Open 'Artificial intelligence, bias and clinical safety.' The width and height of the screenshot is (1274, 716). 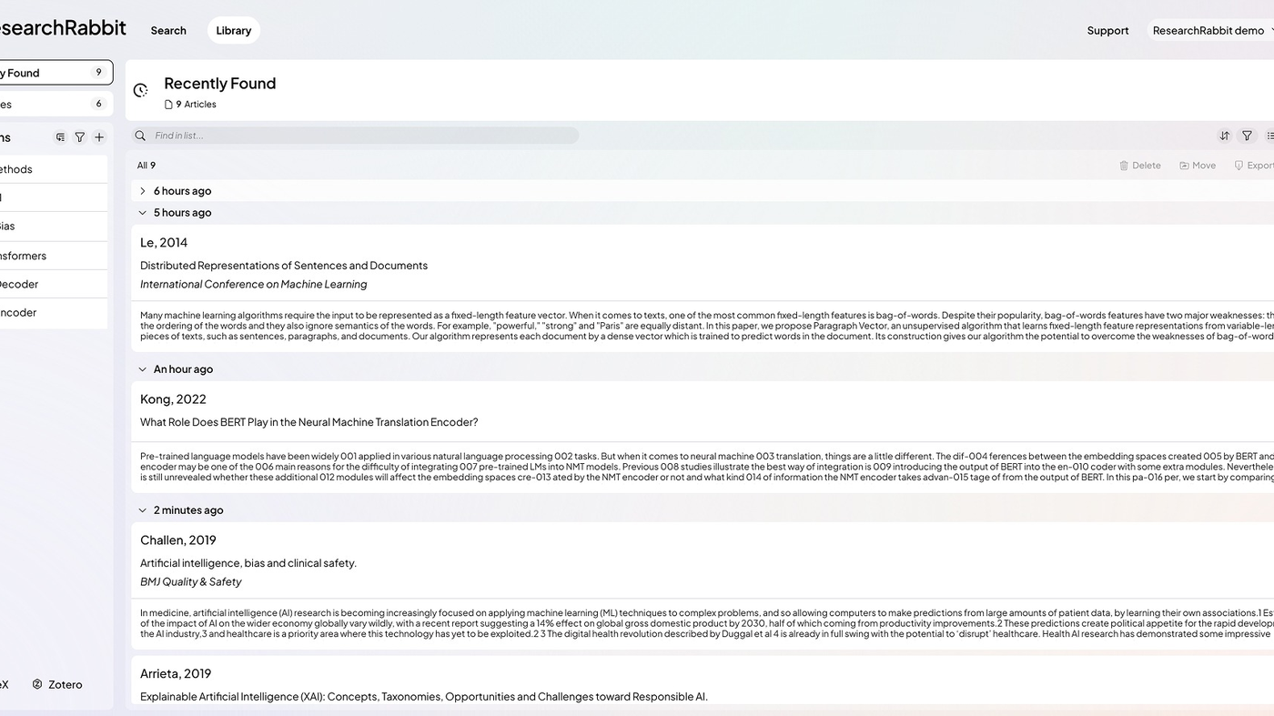point(248,563)
